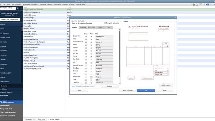215x121 pixels.
Task: Click the search magnifier icon in sidebar
Action: click(x=18, y=8)
